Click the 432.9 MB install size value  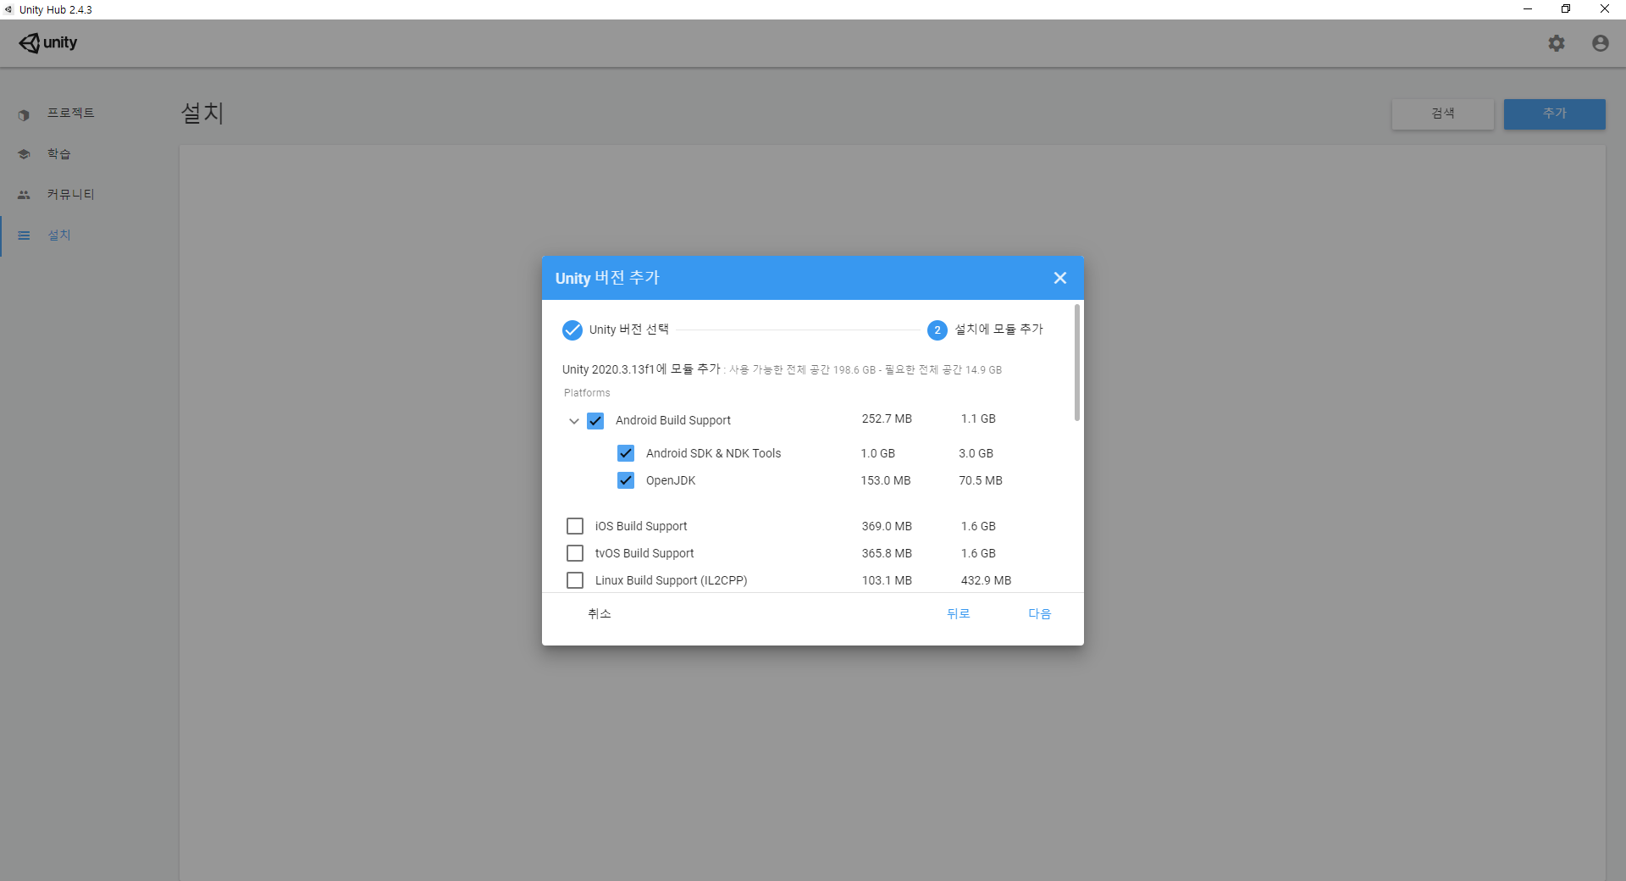click(x=986, y=580)
